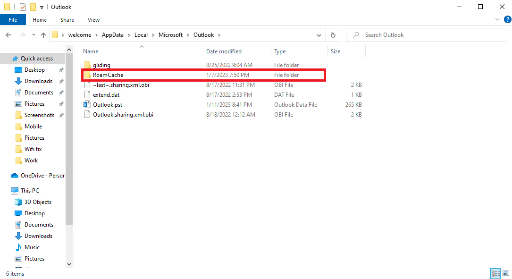Open the Share ribbon tab
512x279 pixels.
[67, 20]
